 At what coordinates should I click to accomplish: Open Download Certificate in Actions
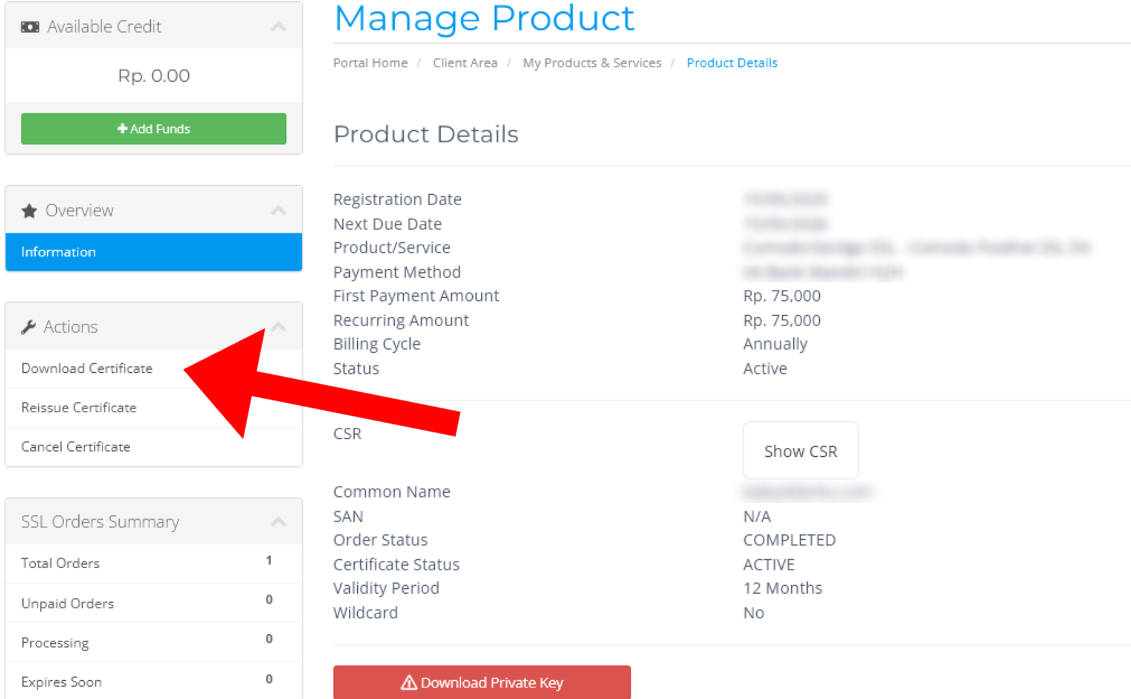[87, 368]
